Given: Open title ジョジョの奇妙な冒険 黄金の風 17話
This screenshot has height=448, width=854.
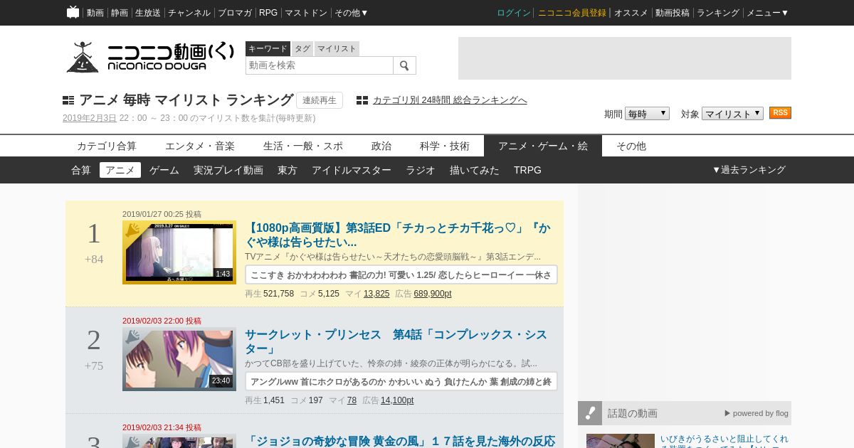Looking at the screenshot, I should (400, 442).
